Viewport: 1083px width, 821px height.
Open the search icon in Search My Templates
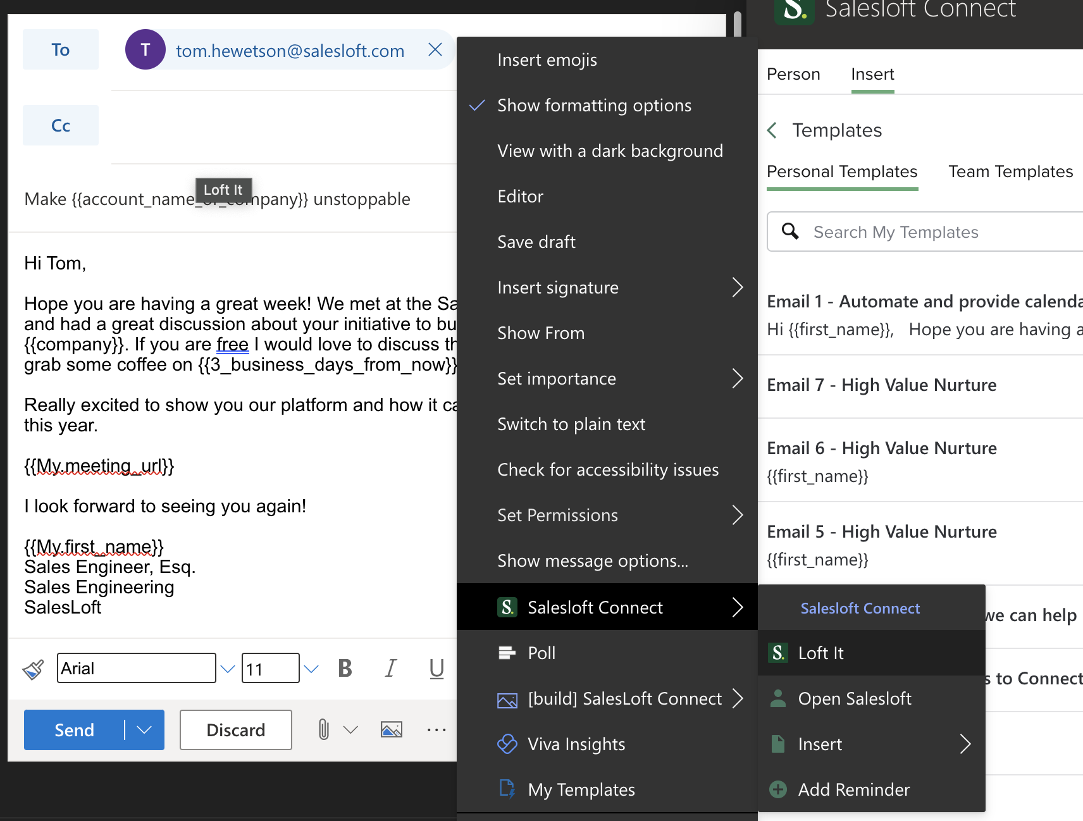pos(791,231)
